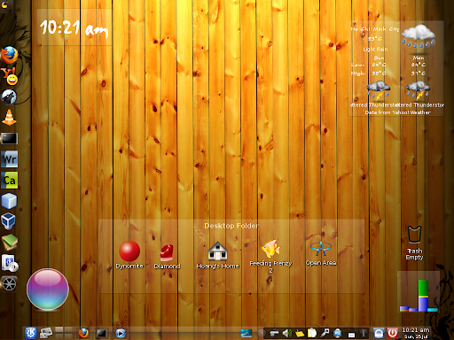Expand hidden system tray icons arrow

coord(261,334)
